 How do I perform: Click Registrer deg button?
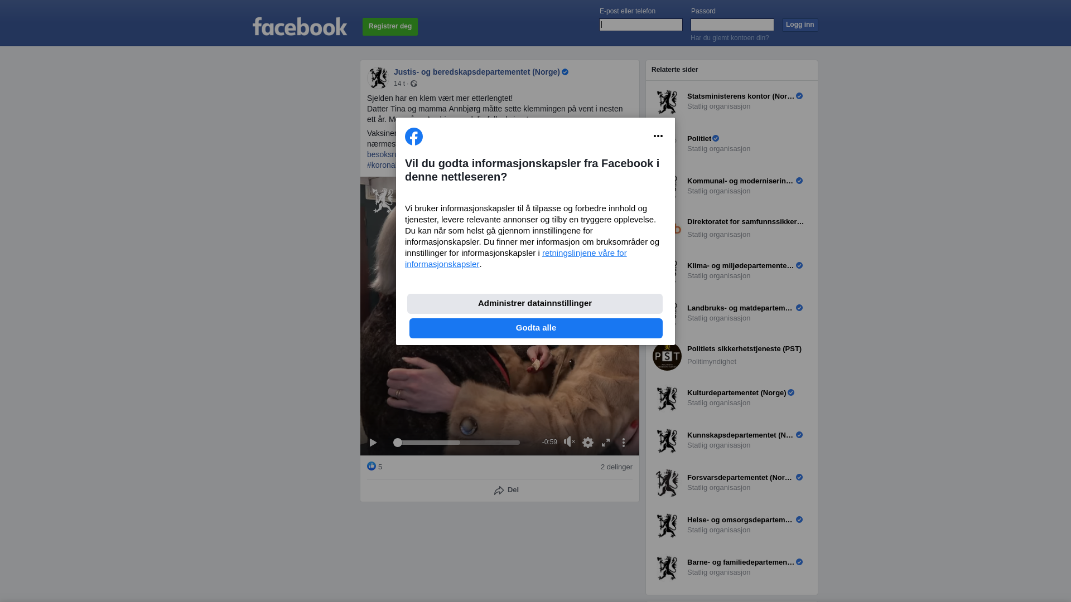click(390, 27)
